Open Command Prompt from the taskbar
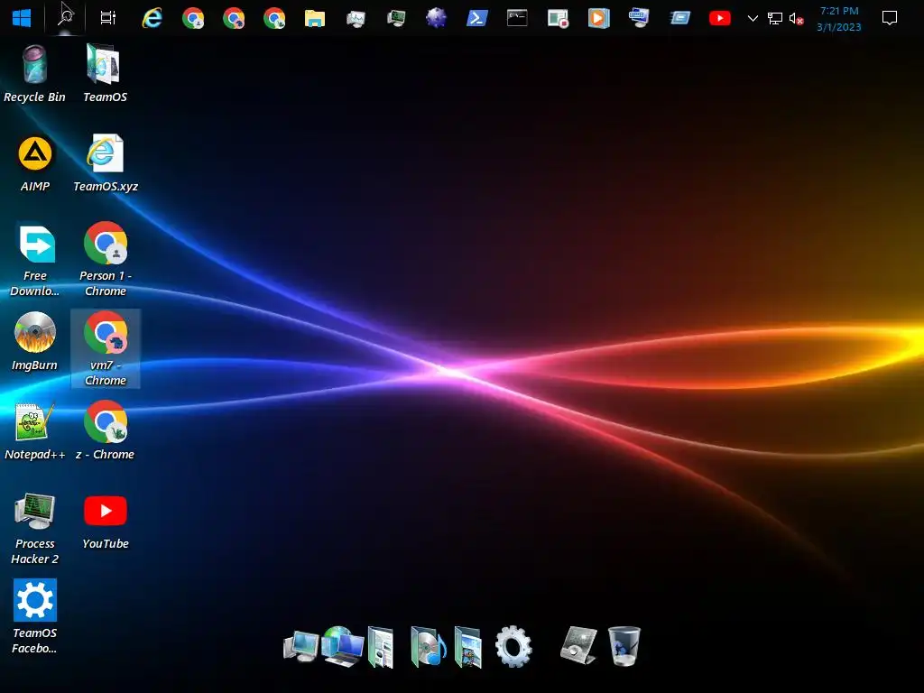Viewport: 924px width, 693px height. coord(517,18)
